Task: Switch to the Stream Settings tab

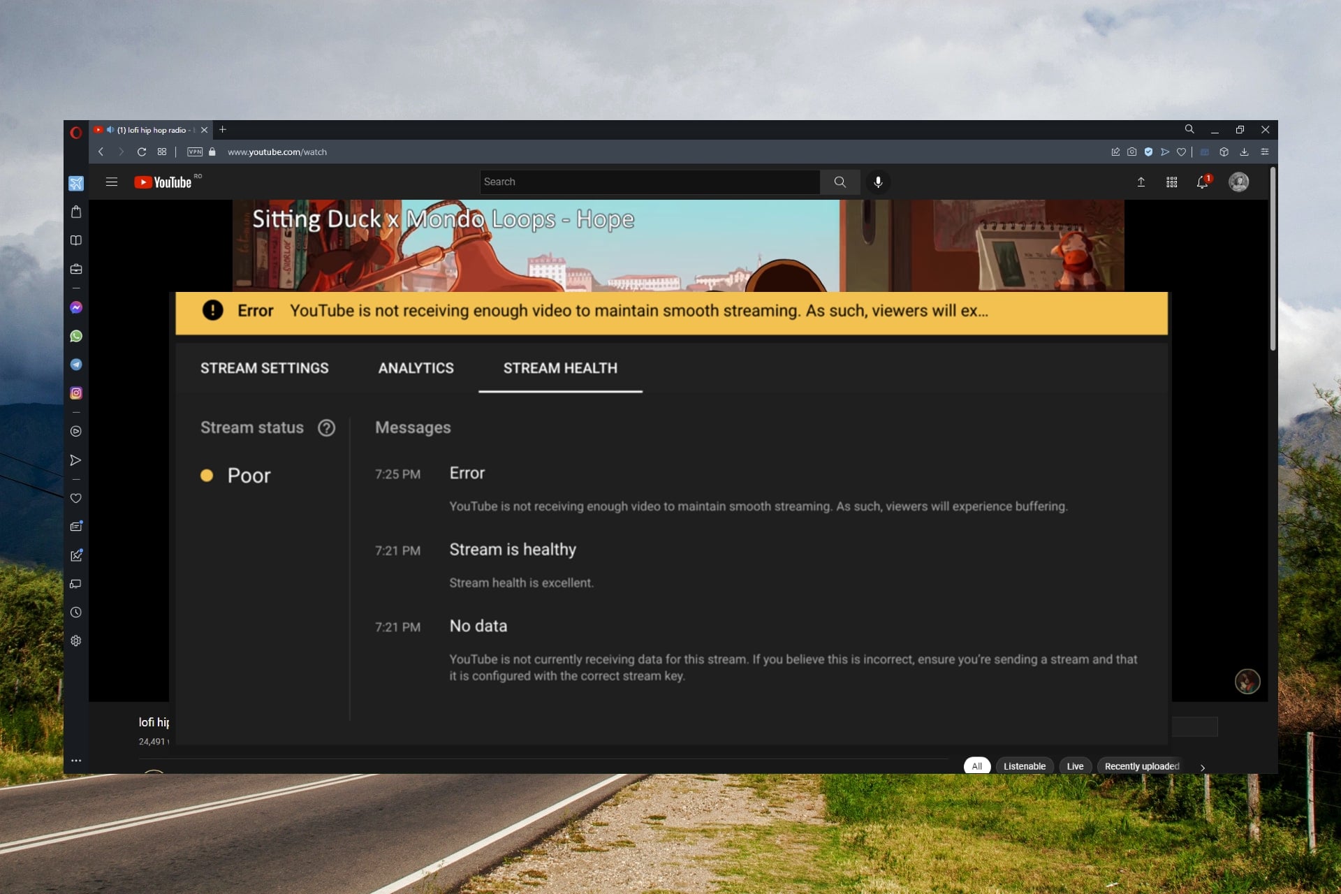Action: [265, 368]
